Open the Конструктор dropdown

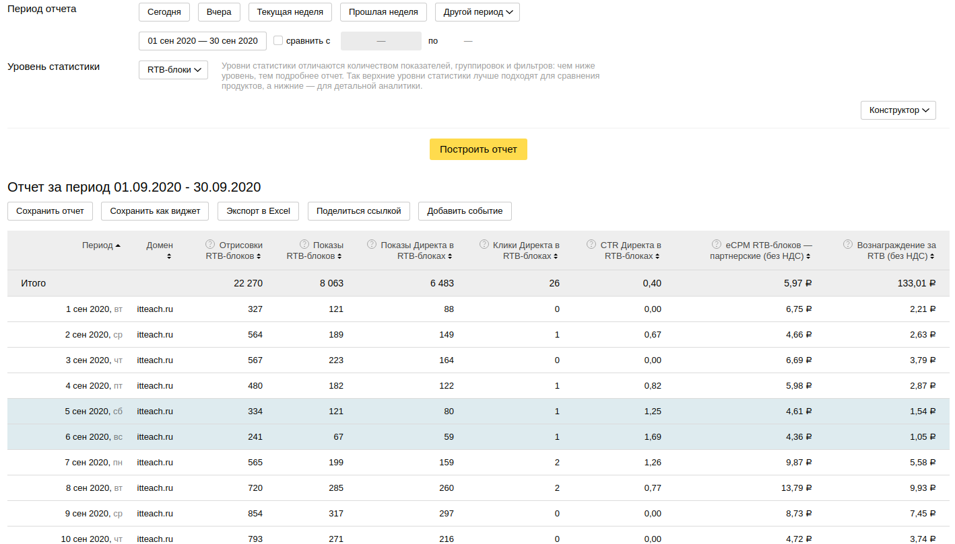(898, 110)
